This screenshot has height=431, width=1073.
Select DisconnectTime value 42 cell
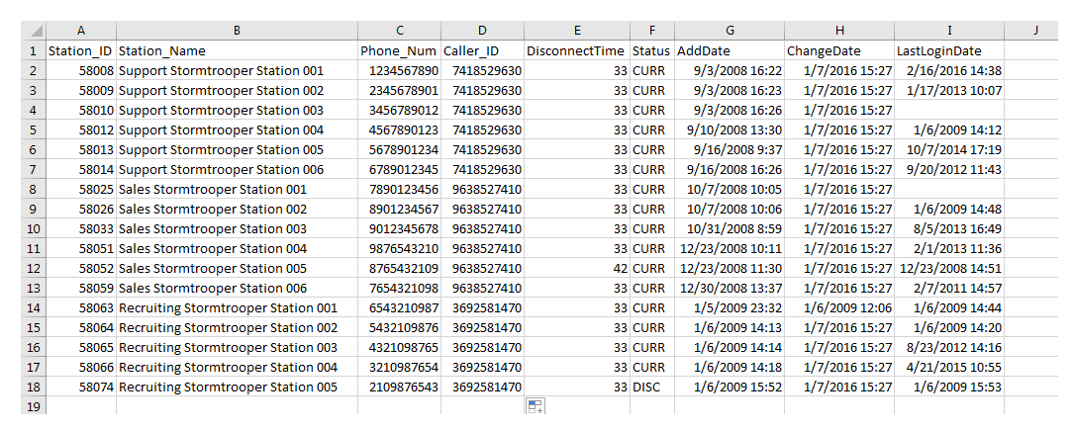click(x=577, y=269)
